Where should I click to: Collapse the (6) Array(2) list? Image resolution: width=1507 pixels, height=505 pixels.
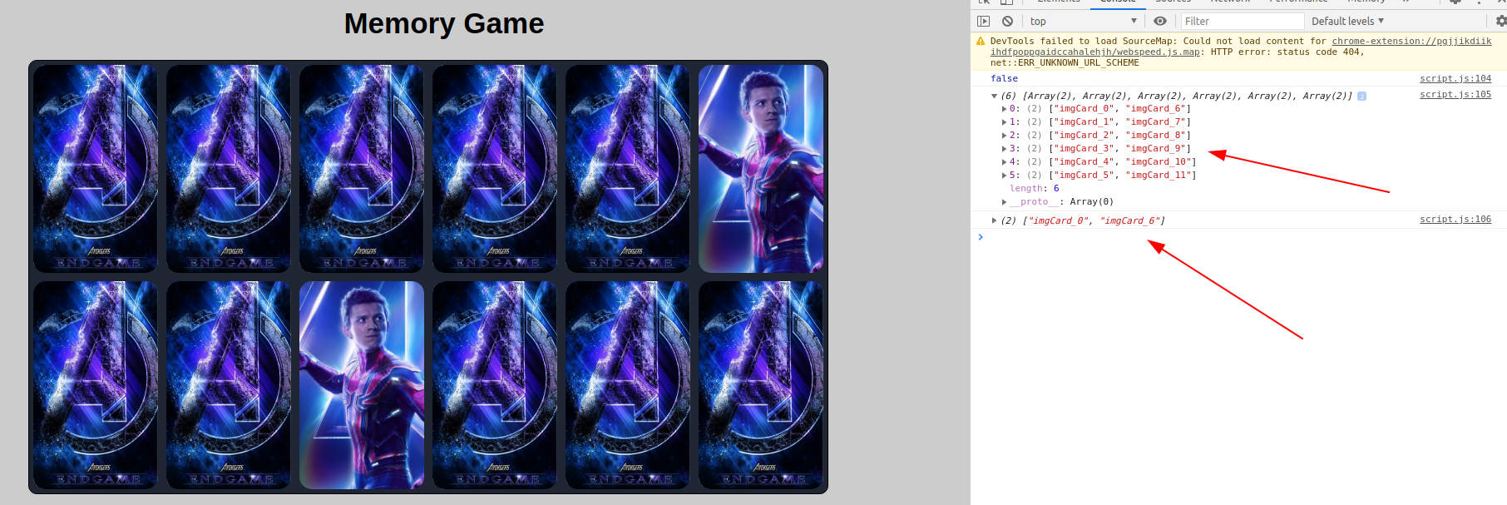[994, 96]
